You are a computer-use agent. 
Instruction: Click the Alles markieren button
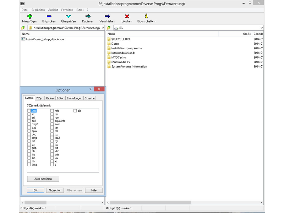pyautogui.click(x=43, y=179)
